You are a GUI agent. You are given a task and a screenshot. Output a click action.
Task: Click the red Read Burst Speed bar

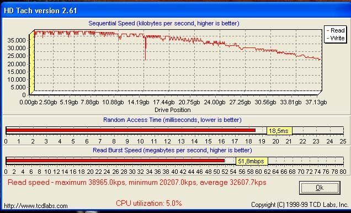pos(115,161)
